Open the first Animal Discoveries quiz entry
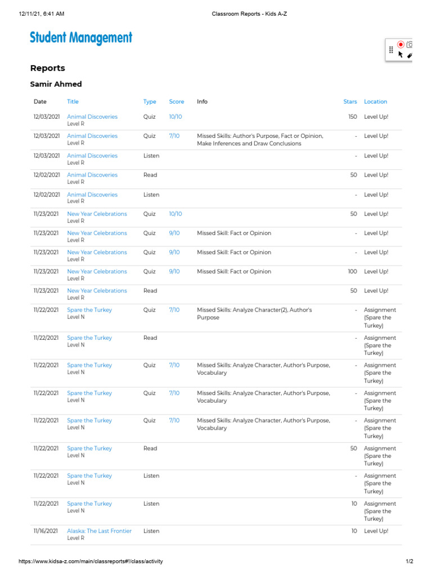432x576 pixels. pyautogui.click(x=92, y=117)
